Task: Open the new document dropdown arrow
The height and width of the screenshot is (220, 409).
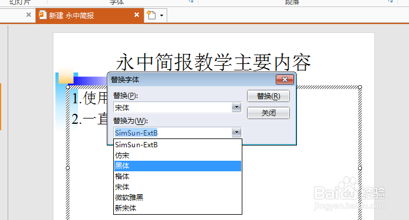Action: tap(162, 16)
